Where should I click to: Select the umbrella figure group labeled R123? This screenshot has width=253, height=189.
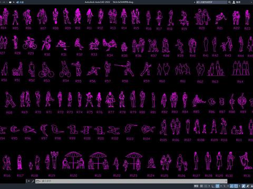(133, 161)
